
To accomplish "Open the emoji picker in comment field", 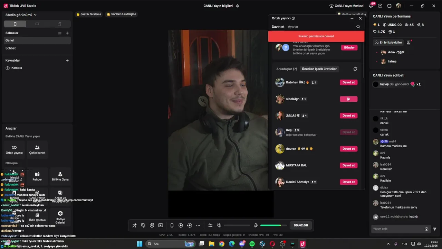I will coord(426,229).
